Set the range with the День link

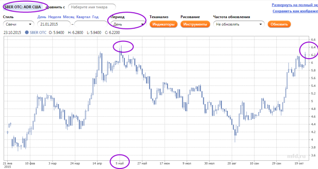42,17
